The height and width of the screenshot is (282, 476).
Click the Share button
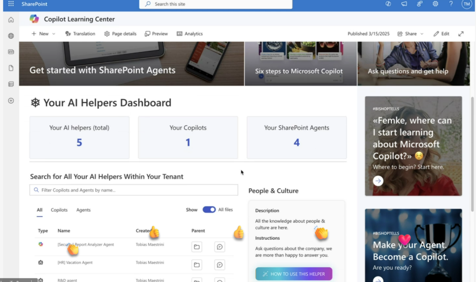click(x=407, y=34)
